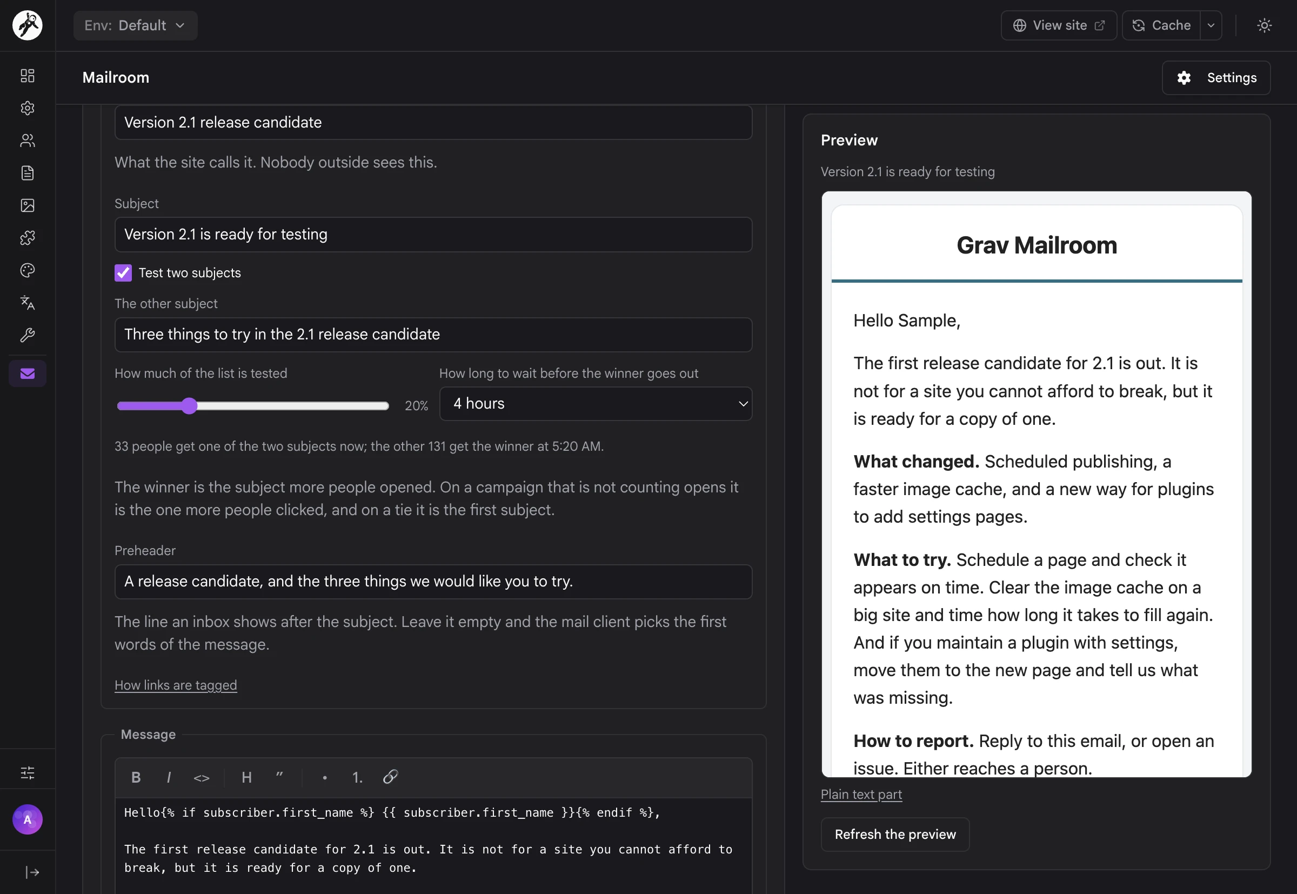Open the user avatar A
1297x894 pixels.
click(28, 819)
